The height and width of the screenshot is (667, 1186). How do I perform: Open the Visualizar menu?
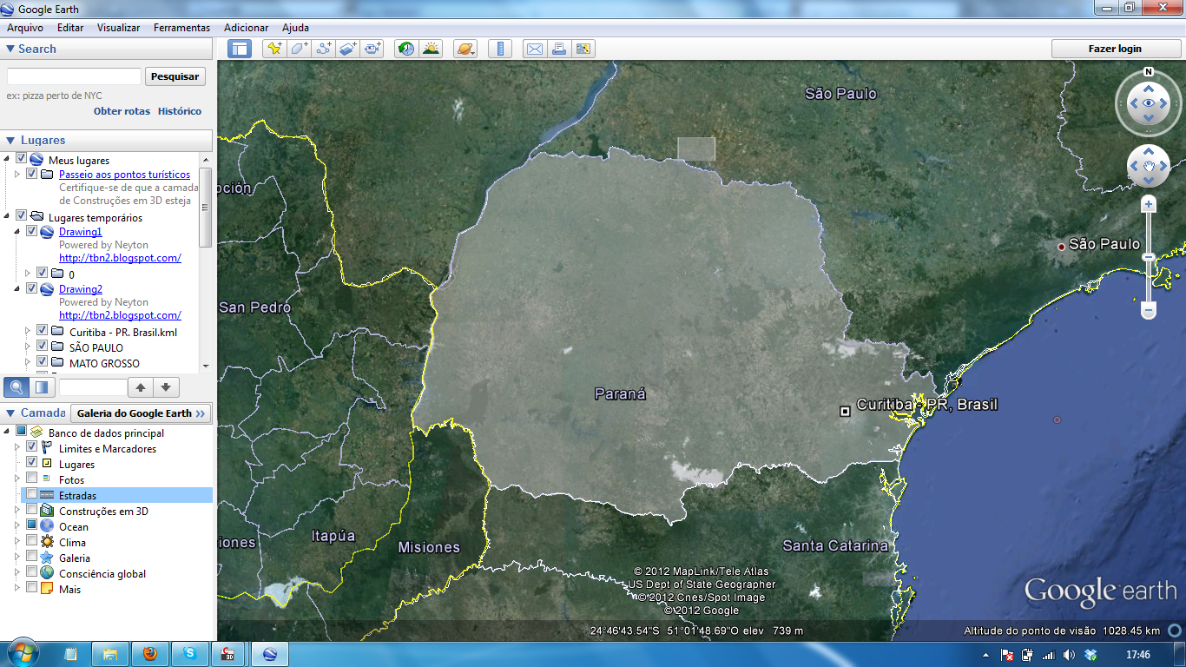118,28
